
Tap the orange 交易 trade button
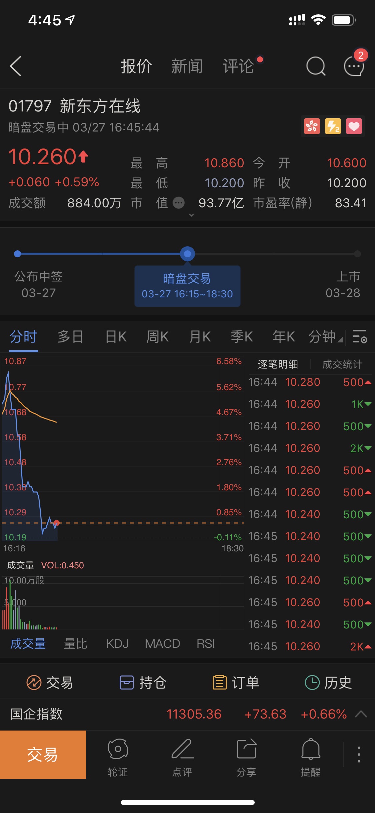[43, 755]
